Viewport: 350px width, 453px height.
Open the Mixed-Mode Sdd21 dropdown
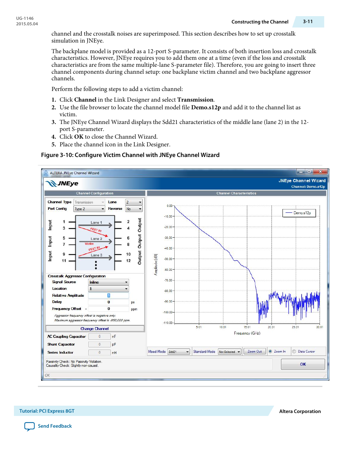[x=179, y=351]
